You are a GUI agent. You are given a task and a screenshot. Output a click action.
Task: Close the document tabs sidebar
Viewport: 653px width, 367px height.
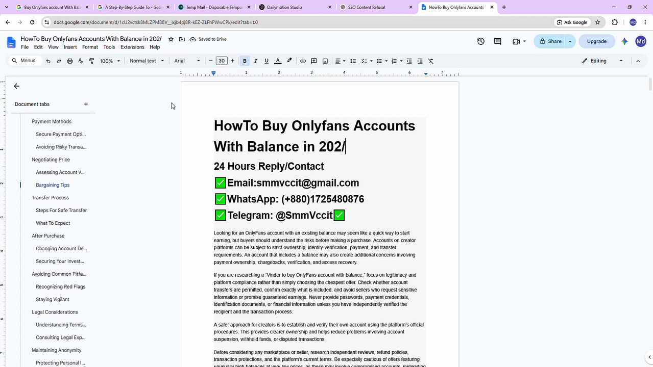coord(17,86)
